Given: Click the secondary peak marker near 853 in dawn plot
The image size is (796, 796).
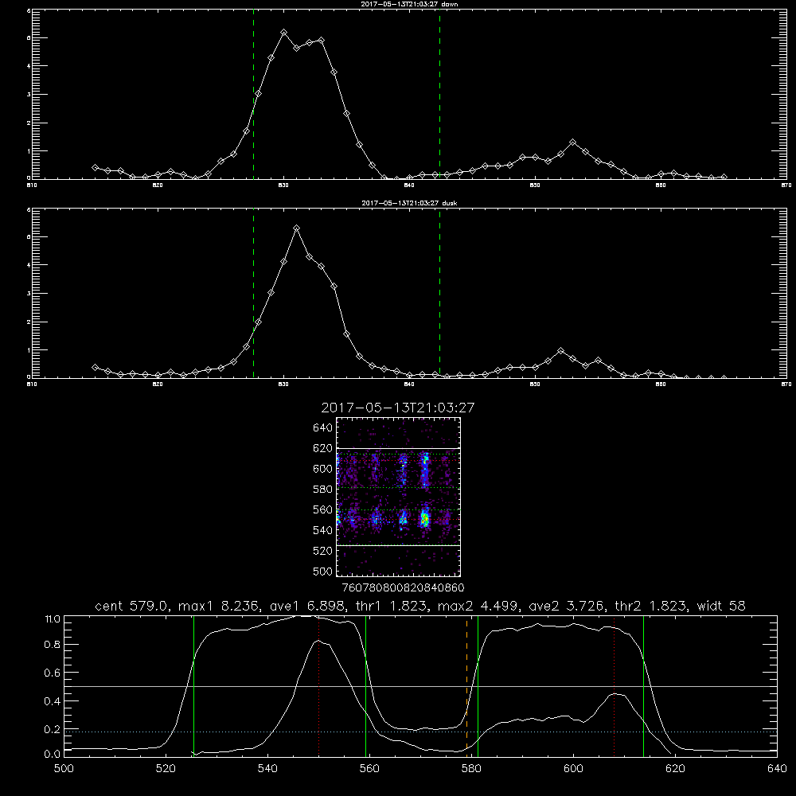Looking at the screenshot, I should (x=573, y=142).
